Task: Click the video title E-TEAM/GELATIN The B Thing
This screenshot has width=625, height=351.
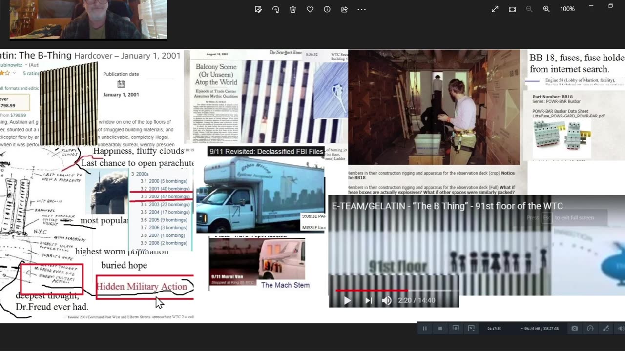Action: point(447,206)
